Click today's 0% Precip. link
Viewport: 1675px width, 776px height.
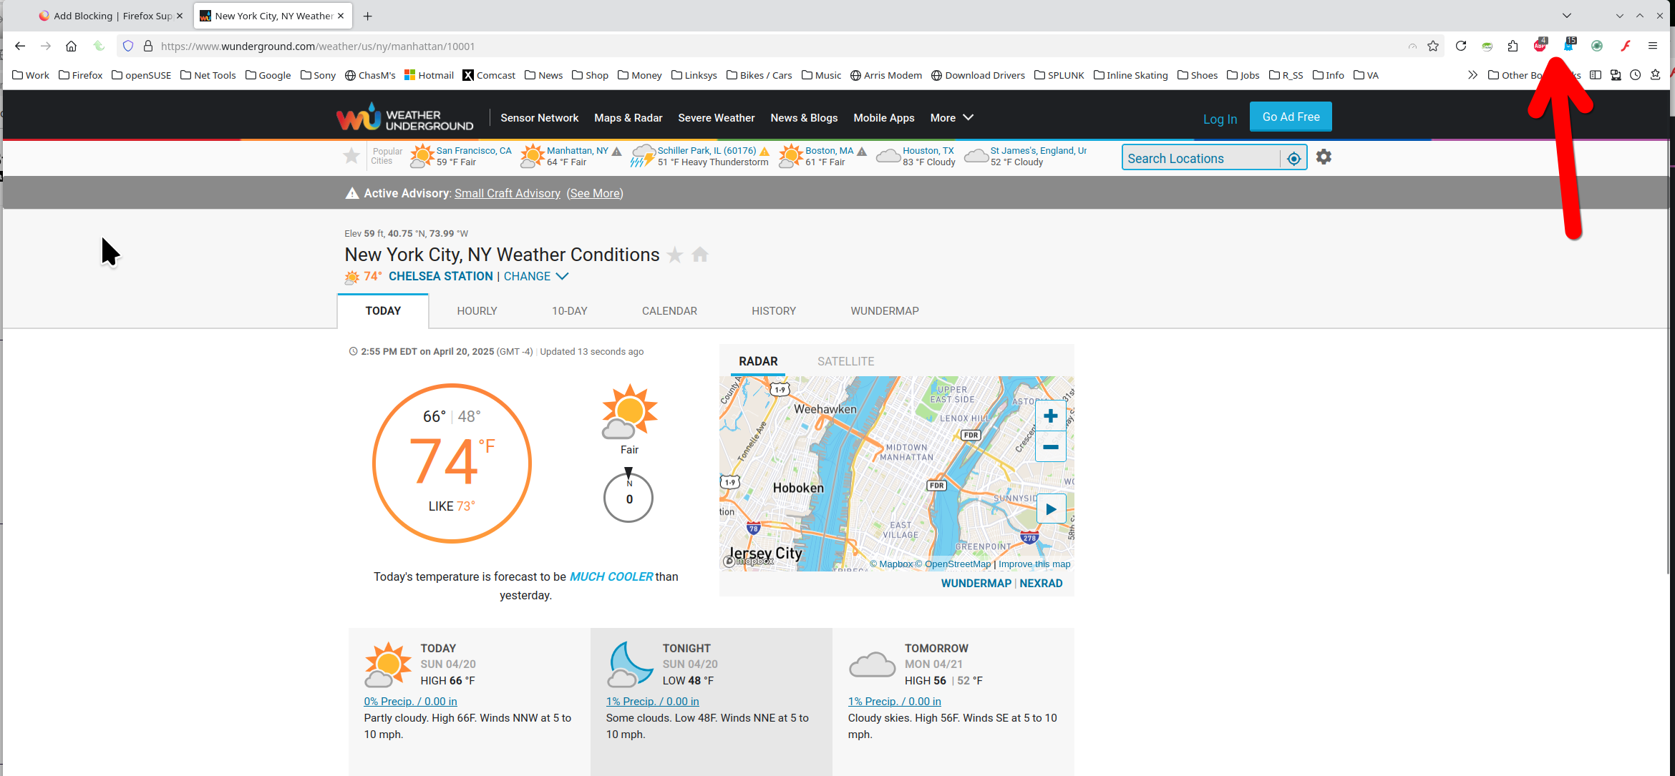coord(410,702)
